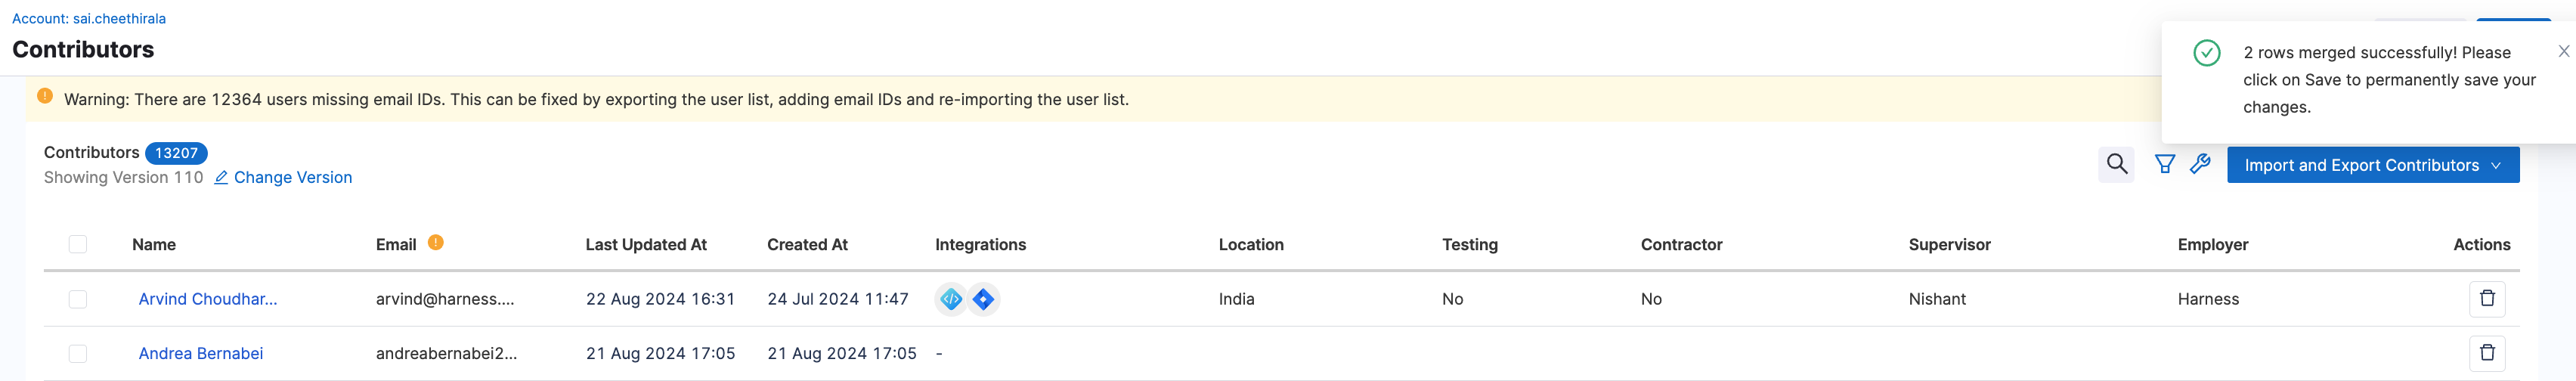Viewport: 2576px width, 381px height.
Task: Open Andrea Bernabei contributor profile
Action: (x=201, y=353)
